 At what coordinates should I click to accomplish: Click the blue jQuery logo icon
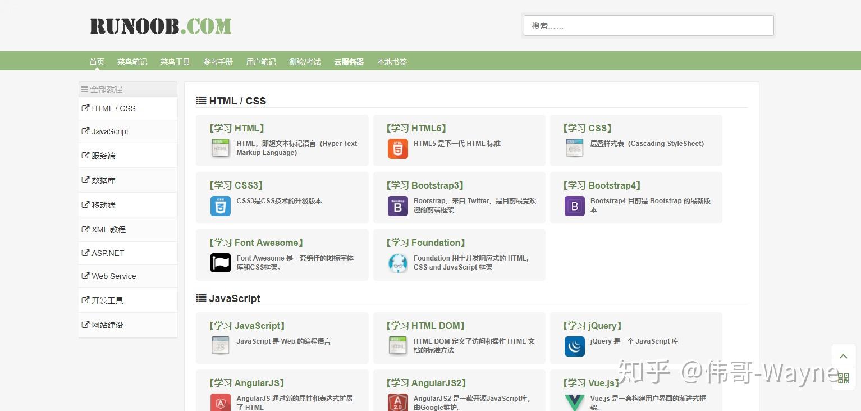574,346
